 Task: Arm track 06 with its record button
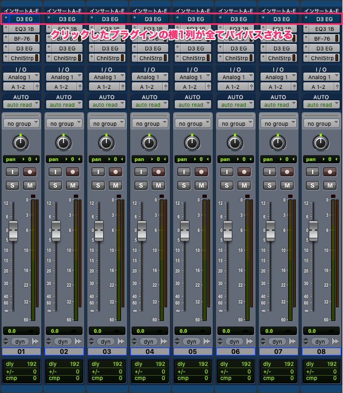tap(245, 172)
